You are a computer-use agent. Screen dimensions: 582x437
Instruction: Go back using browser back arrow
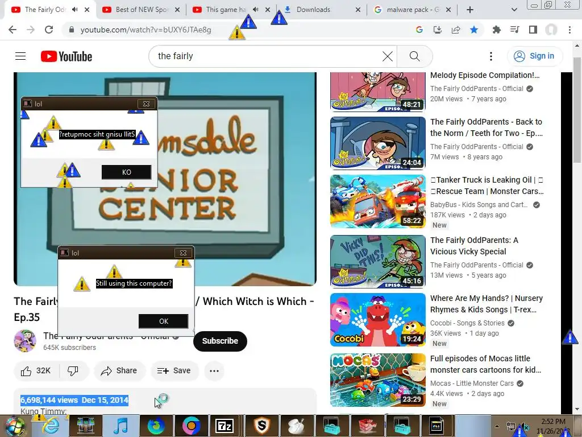pos(13,30)
